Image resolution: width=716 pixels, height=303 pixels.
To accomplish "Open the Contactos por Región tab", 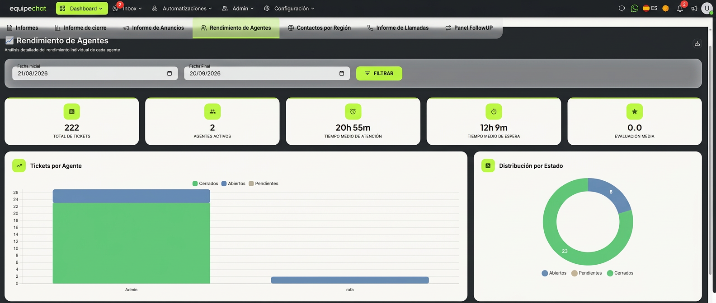I will pyautogui.click(x=319, y=28).
